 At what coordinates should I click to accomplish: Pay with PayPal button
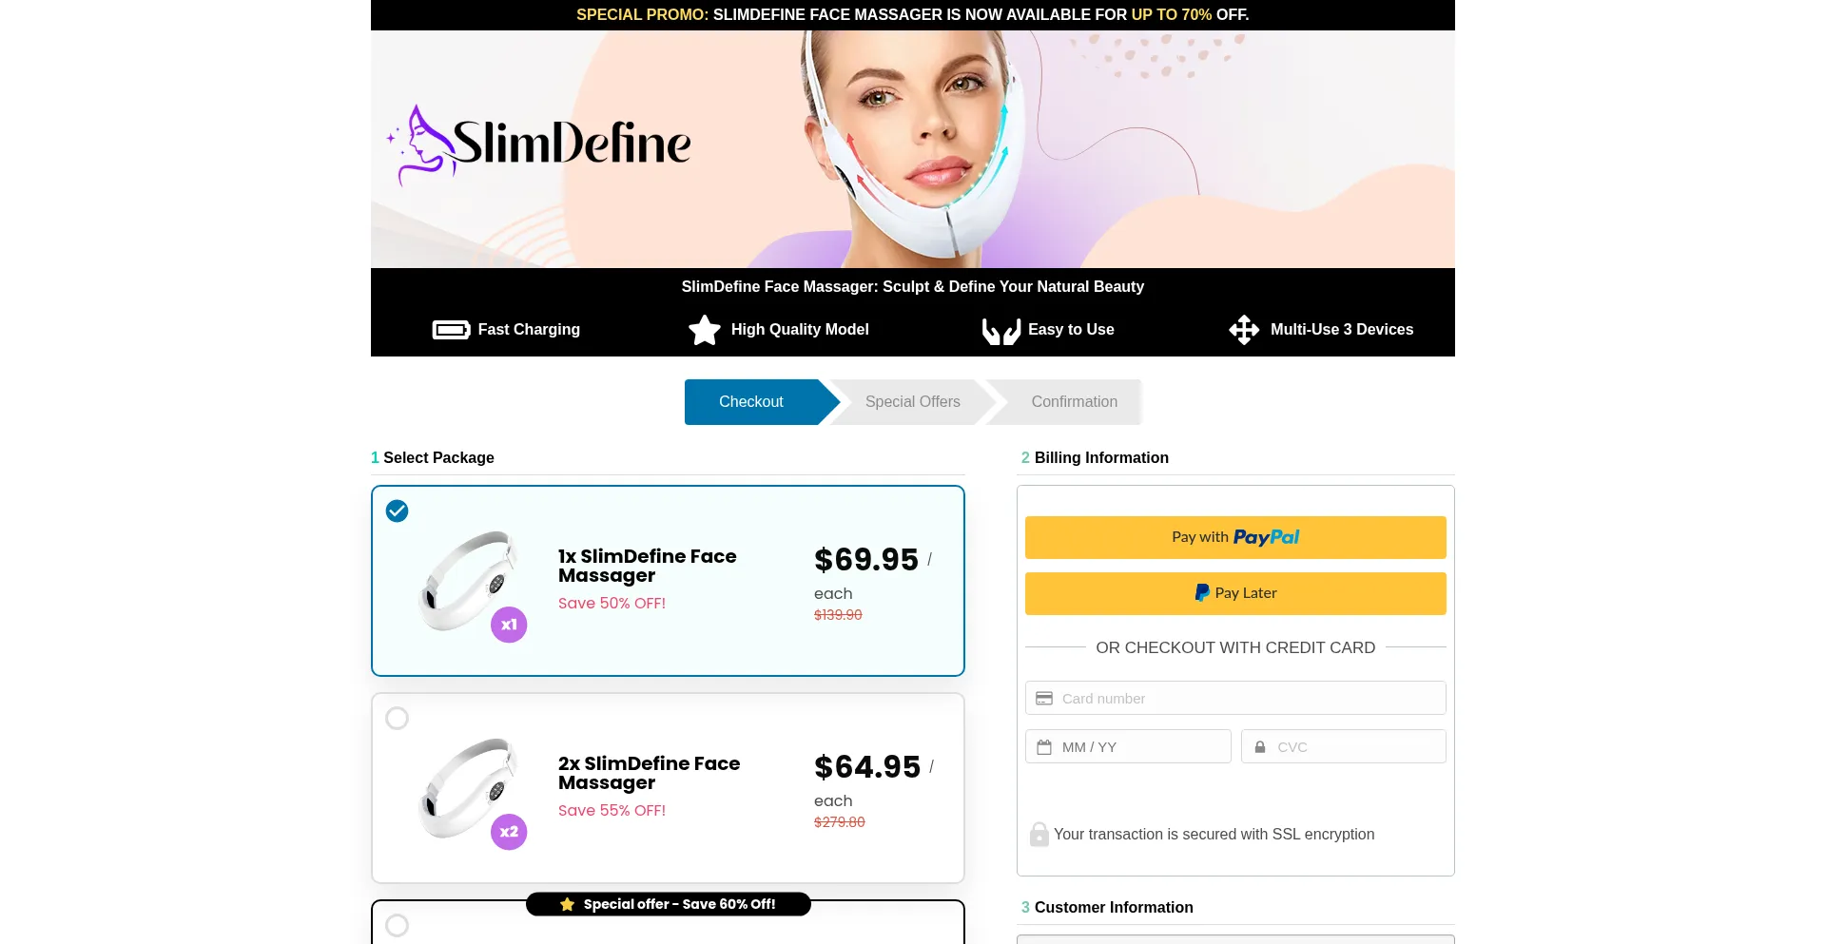[x=1235, y=537]
